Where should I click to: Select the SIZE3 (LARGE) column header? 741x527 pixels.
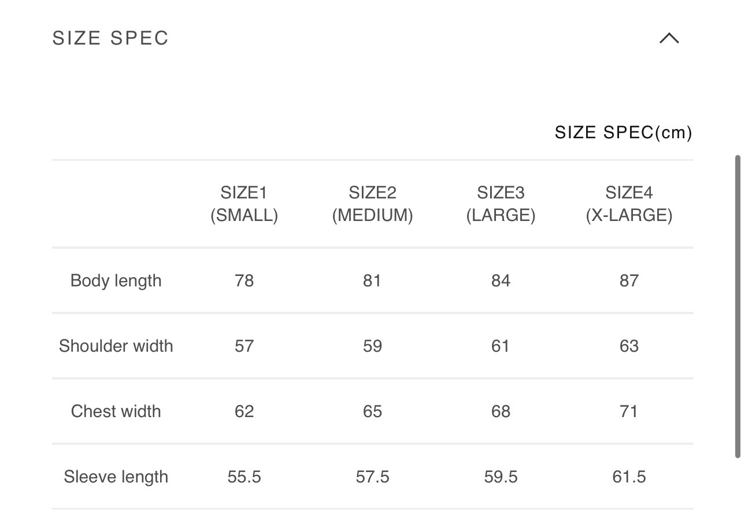501,204
